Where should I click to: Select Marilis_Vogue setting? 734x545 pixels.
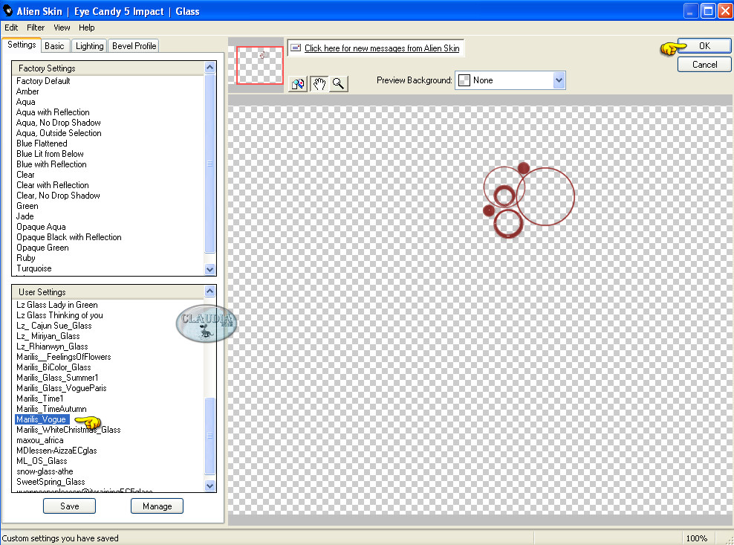pyautogui.click(x=41, y=419)
